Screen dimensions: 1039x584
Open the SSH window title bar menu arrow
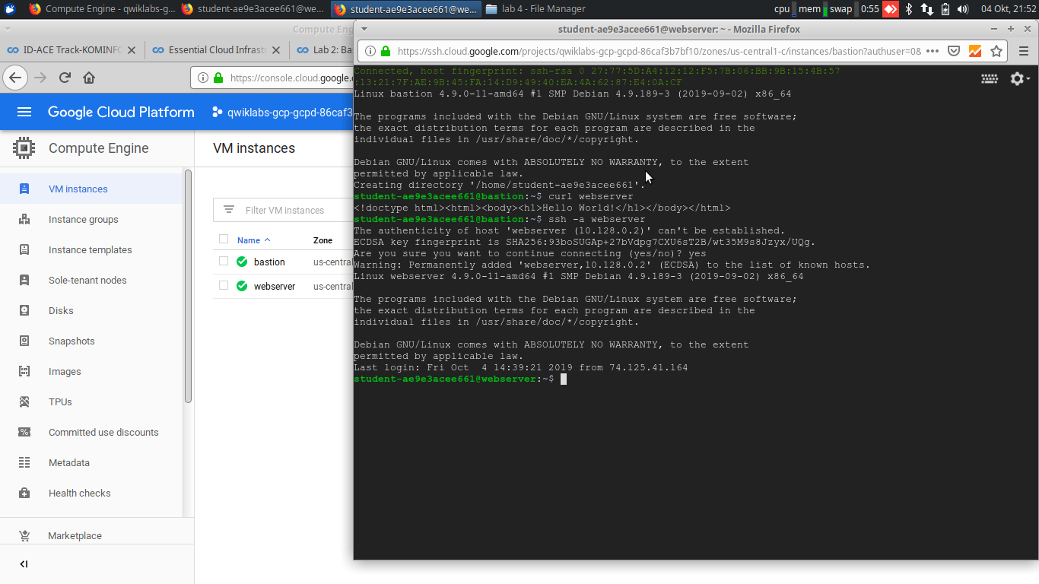tap(364, 29)
